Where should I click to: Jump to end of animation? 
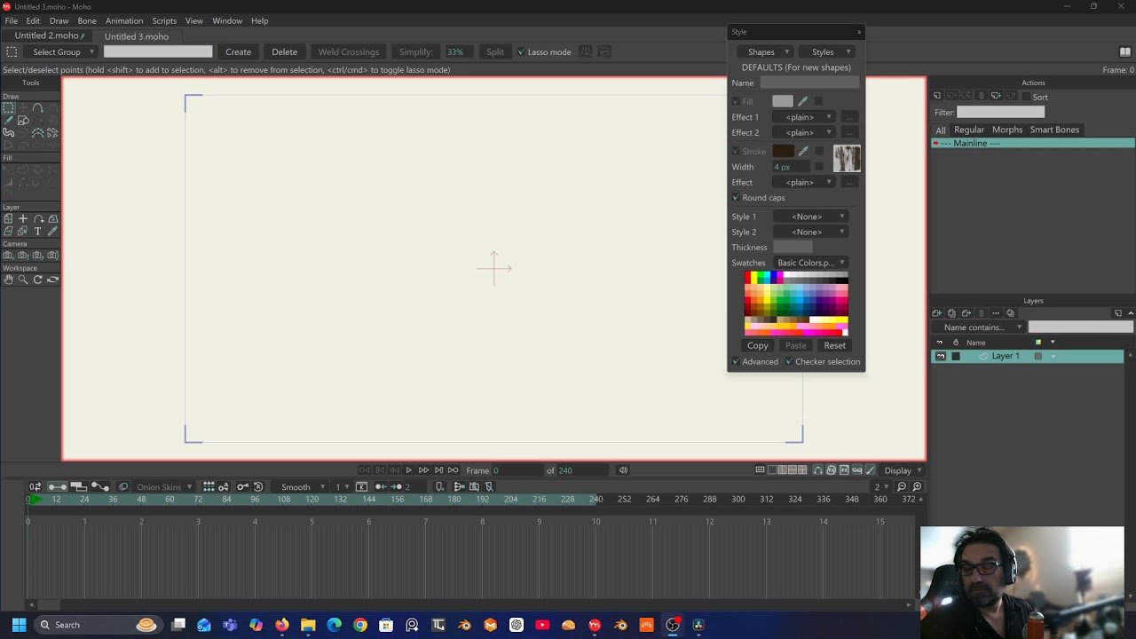[x=438, y=470]
